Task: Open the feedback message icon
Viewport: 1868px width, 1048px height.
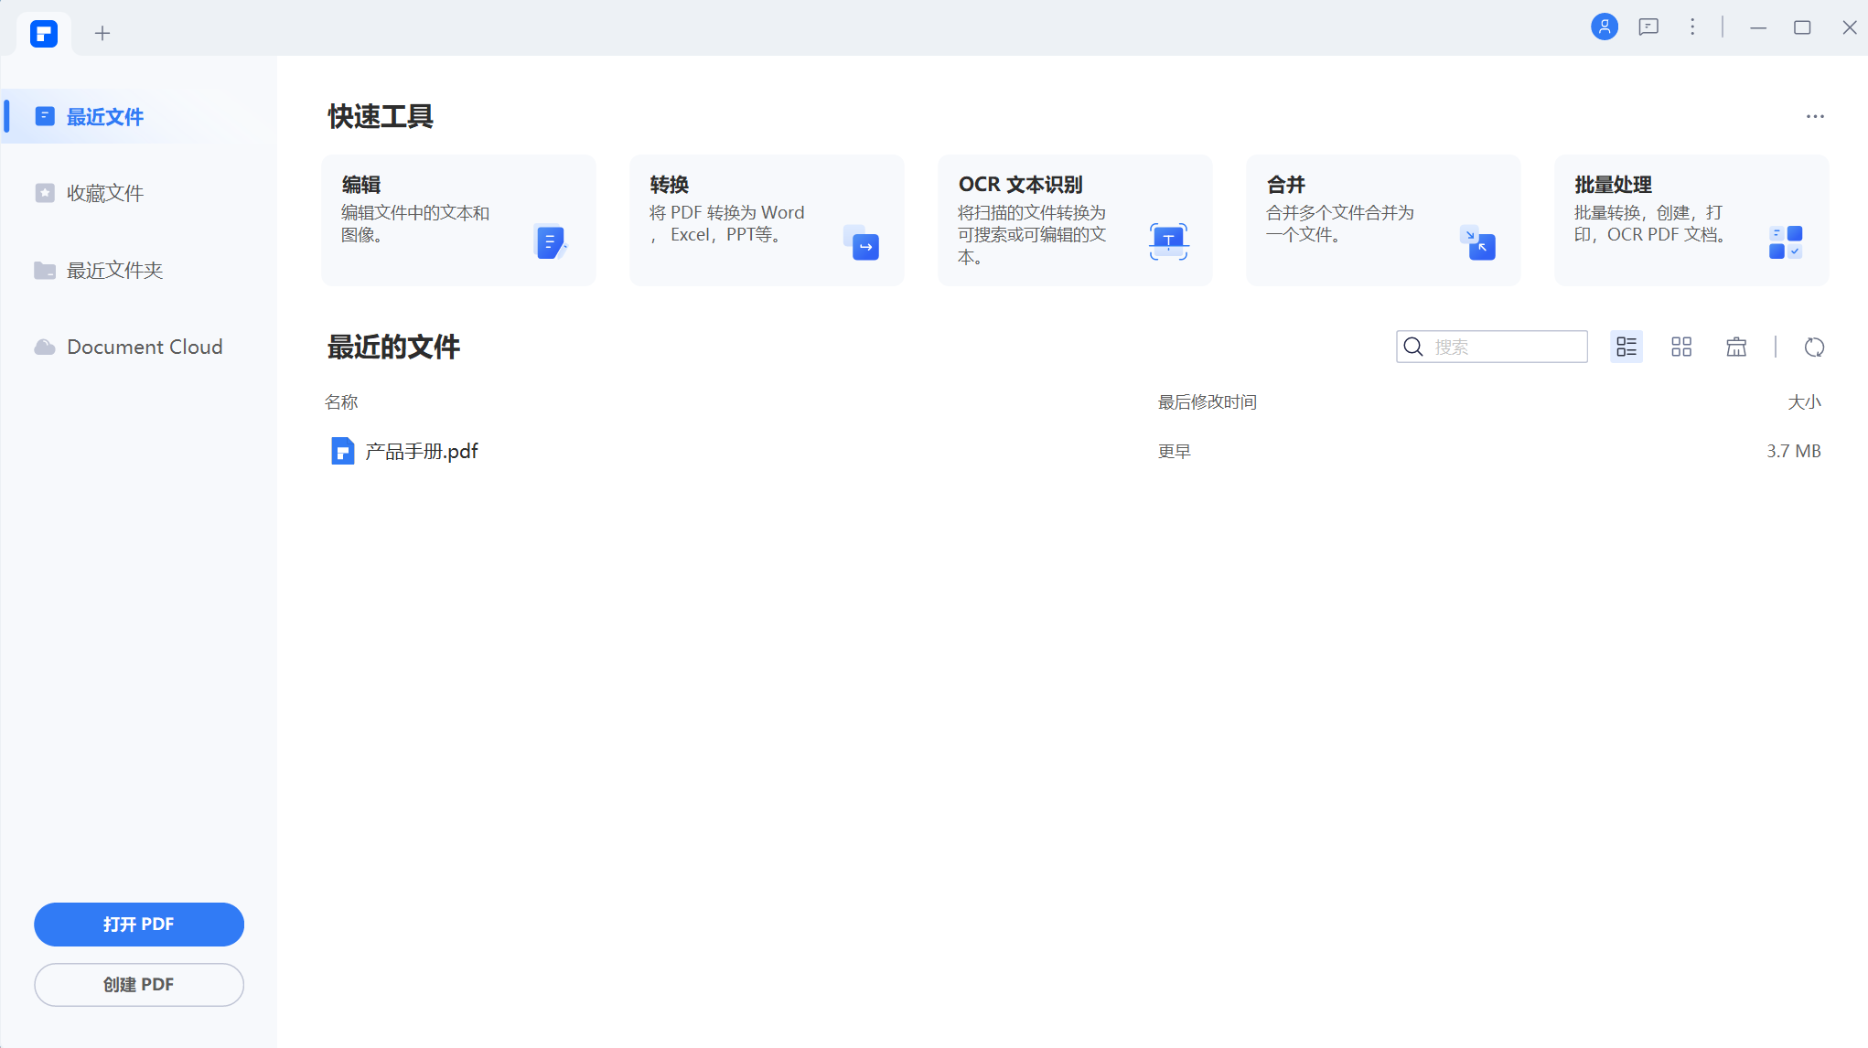Action: pyautogui.click(x=1648, y=27)
